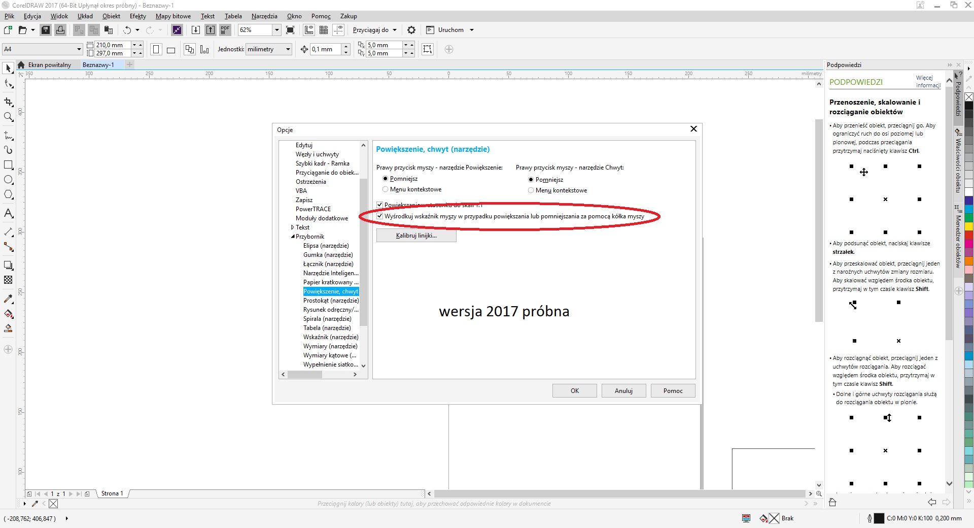Click the Undo arrow icon
This screenshot has width=974, height=528.
click(127, 30)
